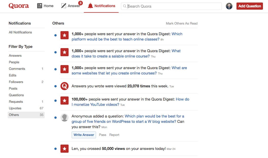Click the Quora Q icon on the views notification
The width and height of the screenshot is (268, 158).
[x=64, y=86]
